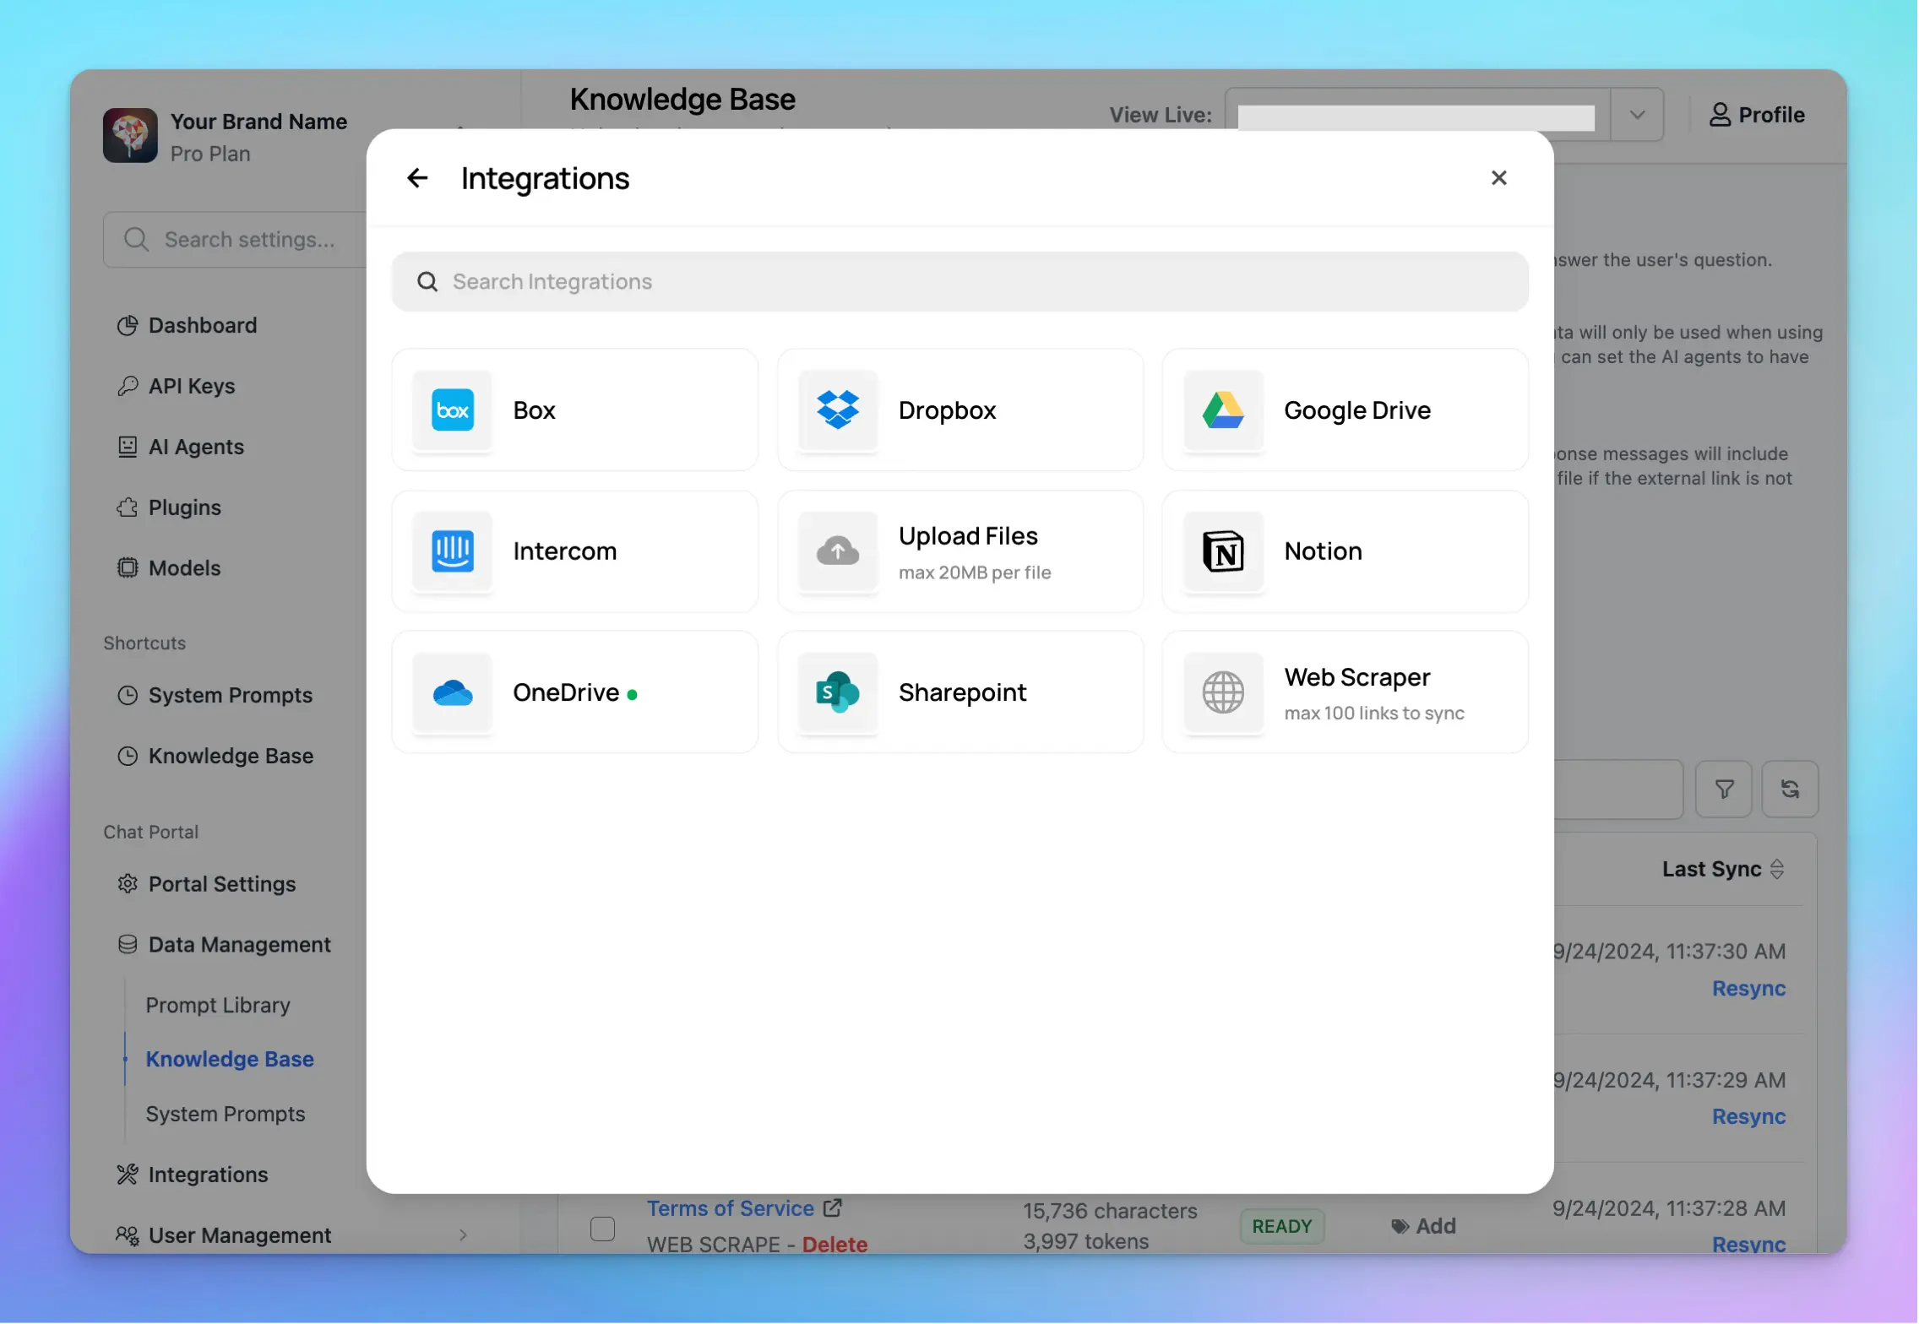Click the filter funnel icon
Screen dimensions: 1919x1324
point(1724,790)
